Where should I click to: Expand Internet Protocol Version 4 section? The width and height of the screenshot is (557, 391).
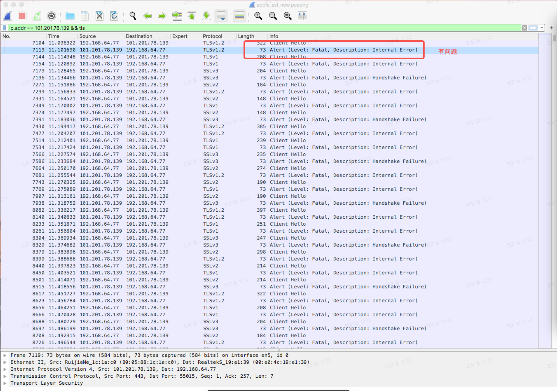click(5, 369)
